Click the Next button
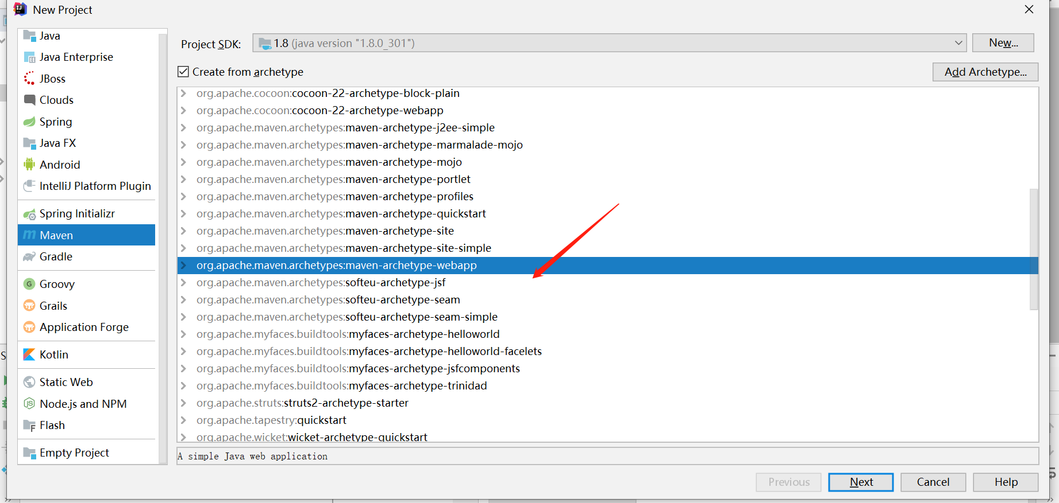The width and height of the screenshot is (1059, 503). (861, 482)
